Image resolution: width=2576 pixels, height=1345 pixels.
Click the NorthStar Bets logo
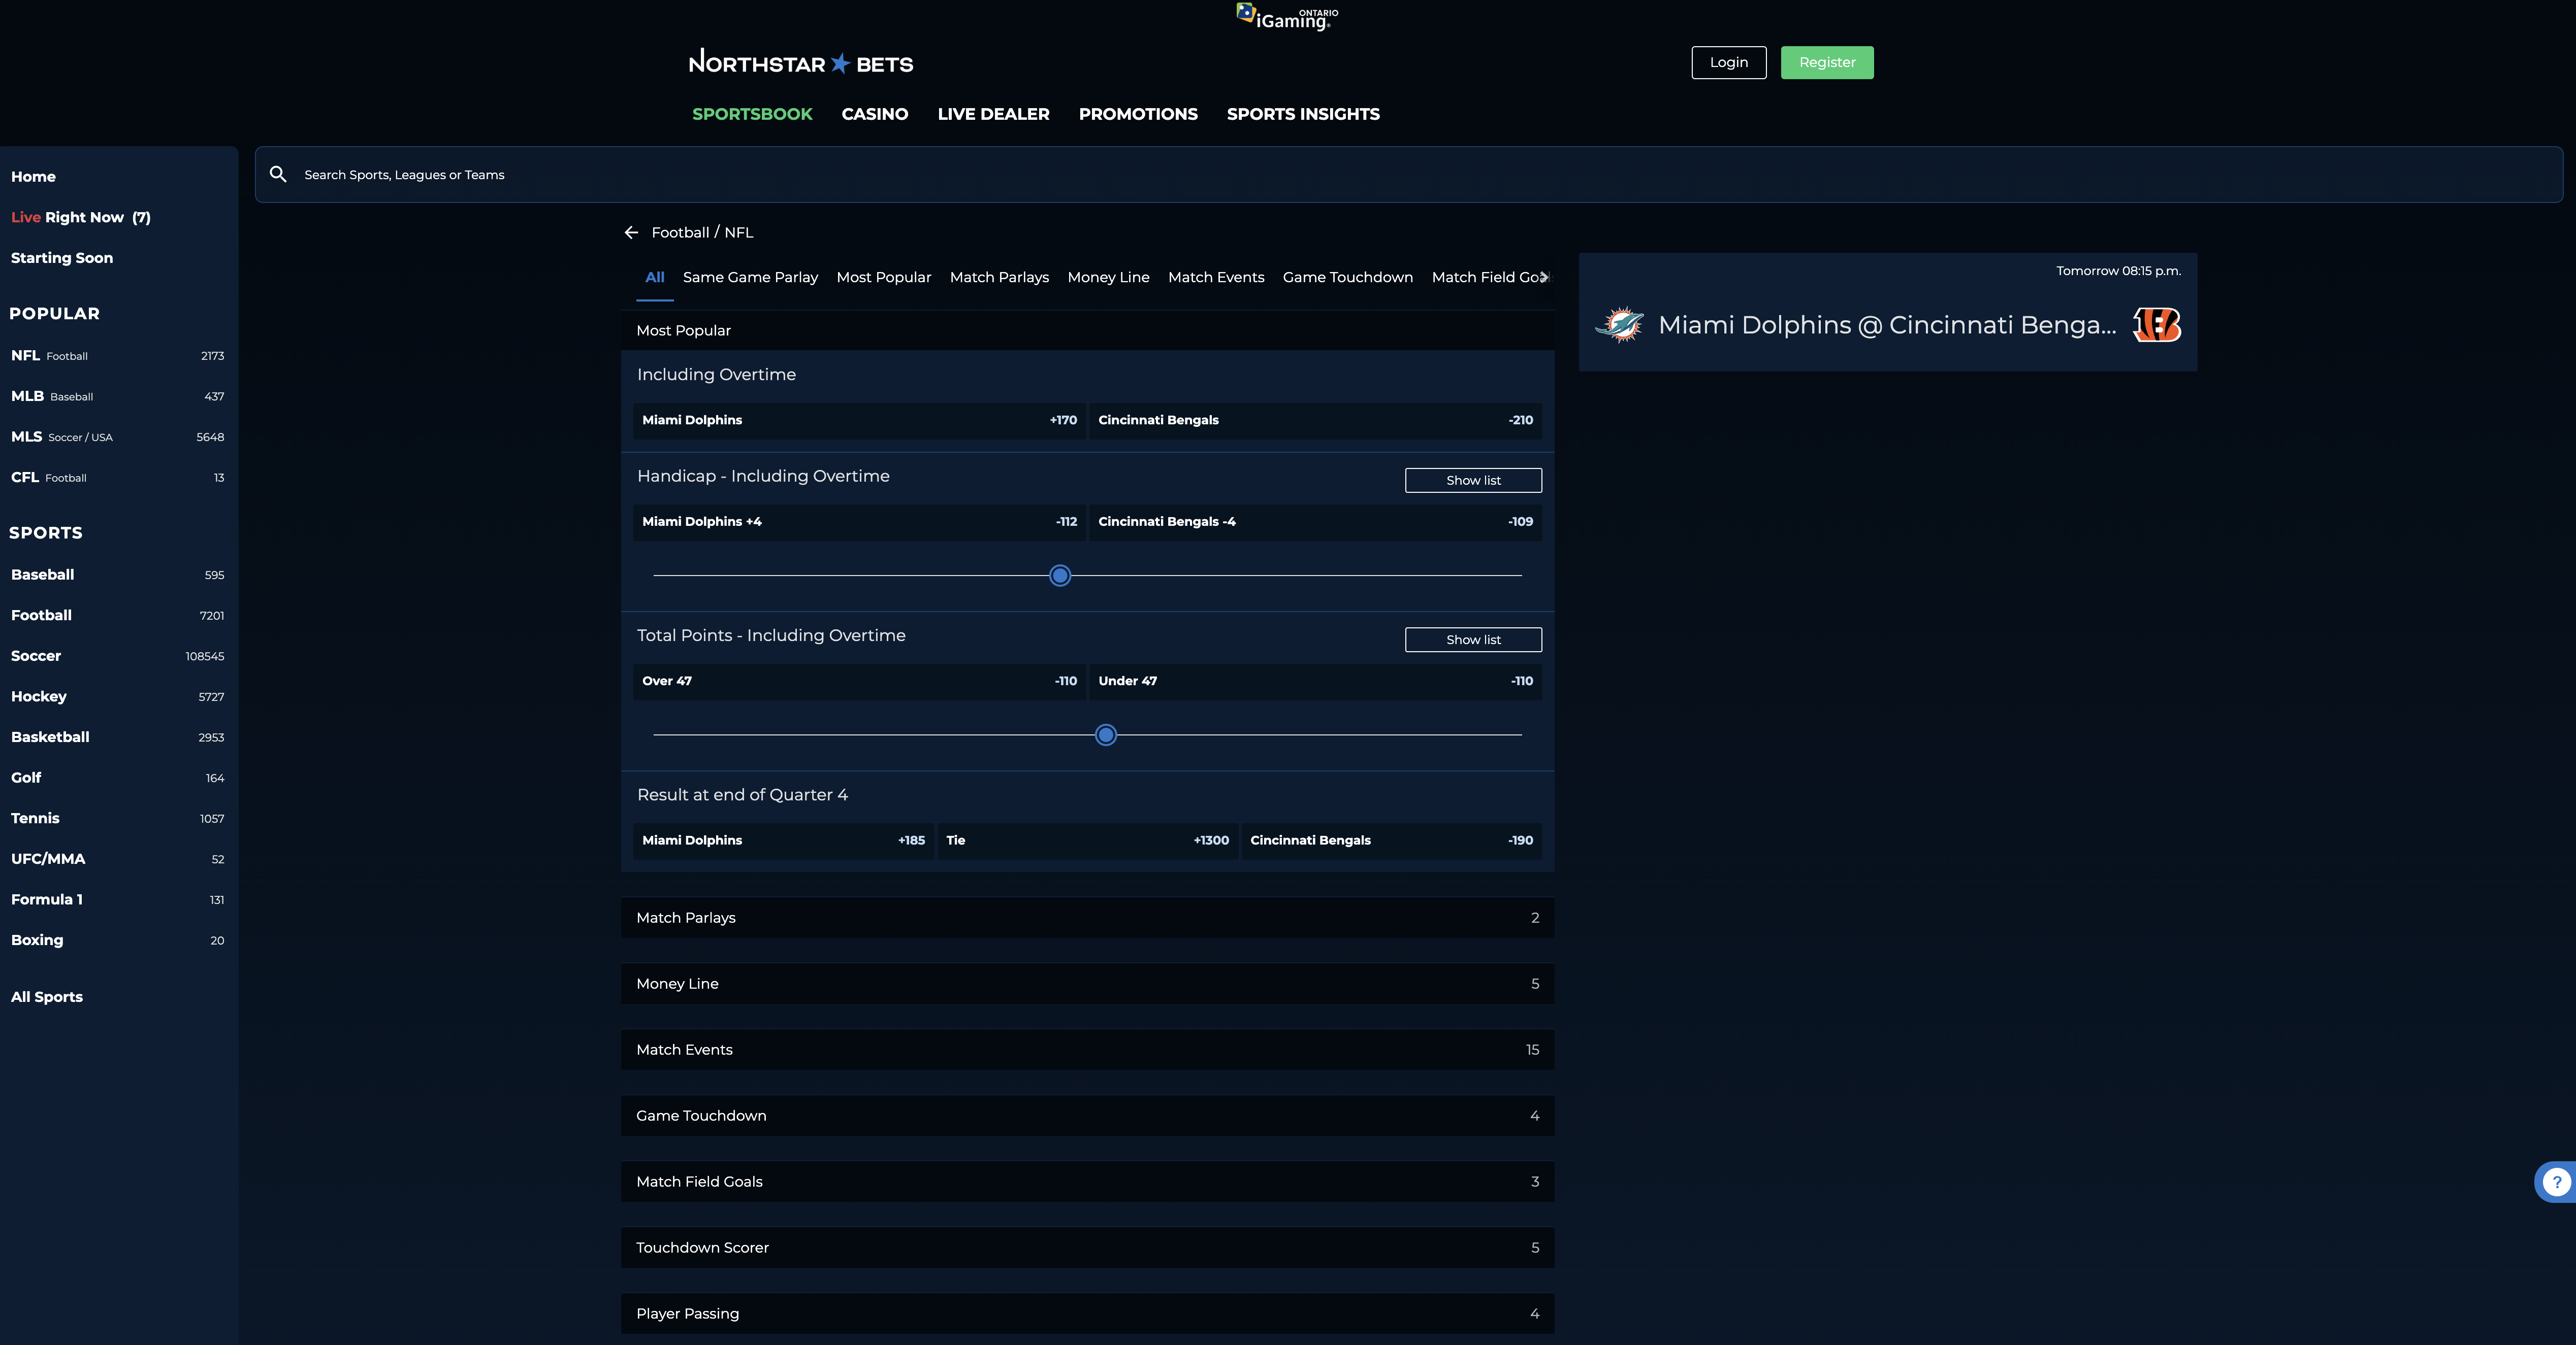point(801,63)
